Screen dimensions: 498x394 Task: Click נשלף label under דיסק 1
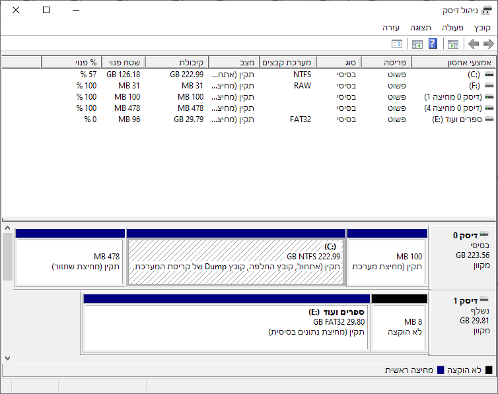480,311
